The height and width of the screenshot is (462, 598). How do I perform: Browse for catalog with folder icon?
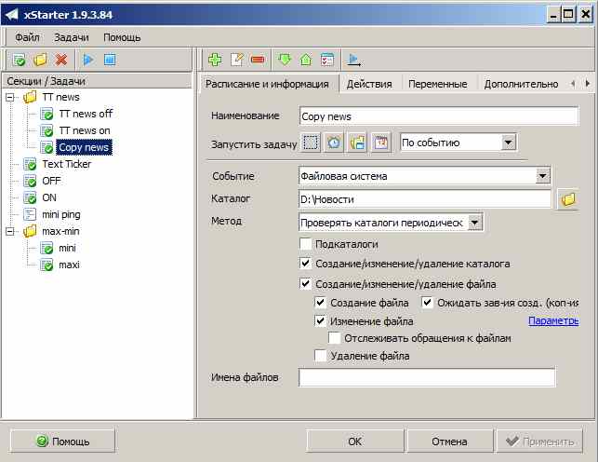point(568,199)
